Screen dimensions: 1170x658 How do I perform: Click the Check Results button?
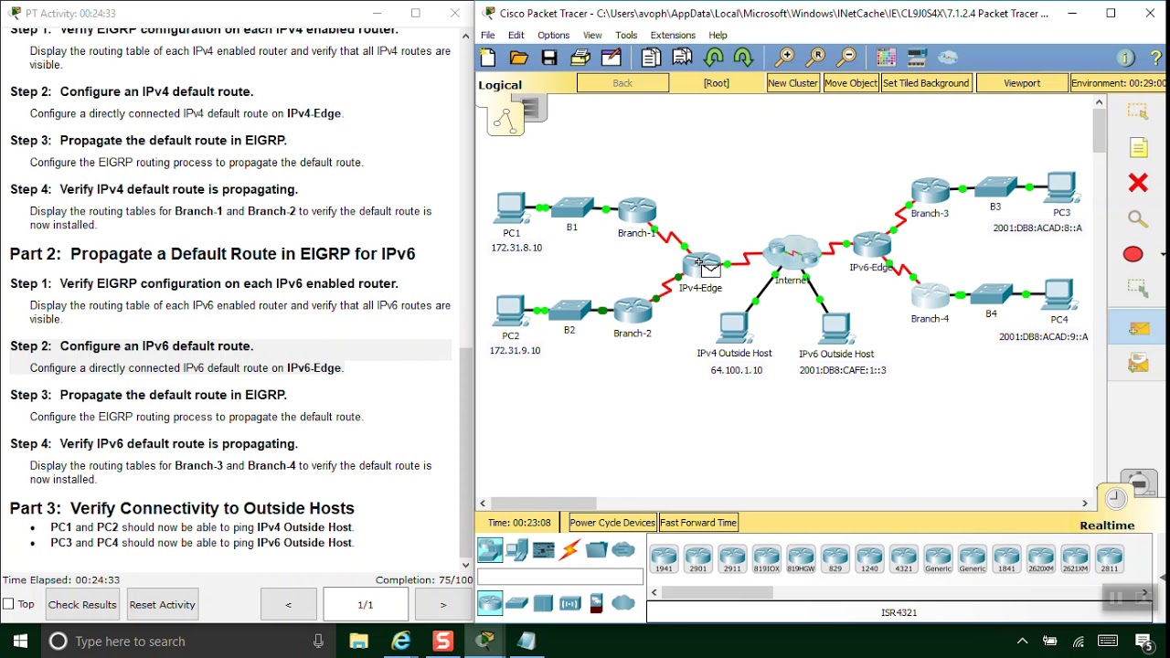(82, 605)
